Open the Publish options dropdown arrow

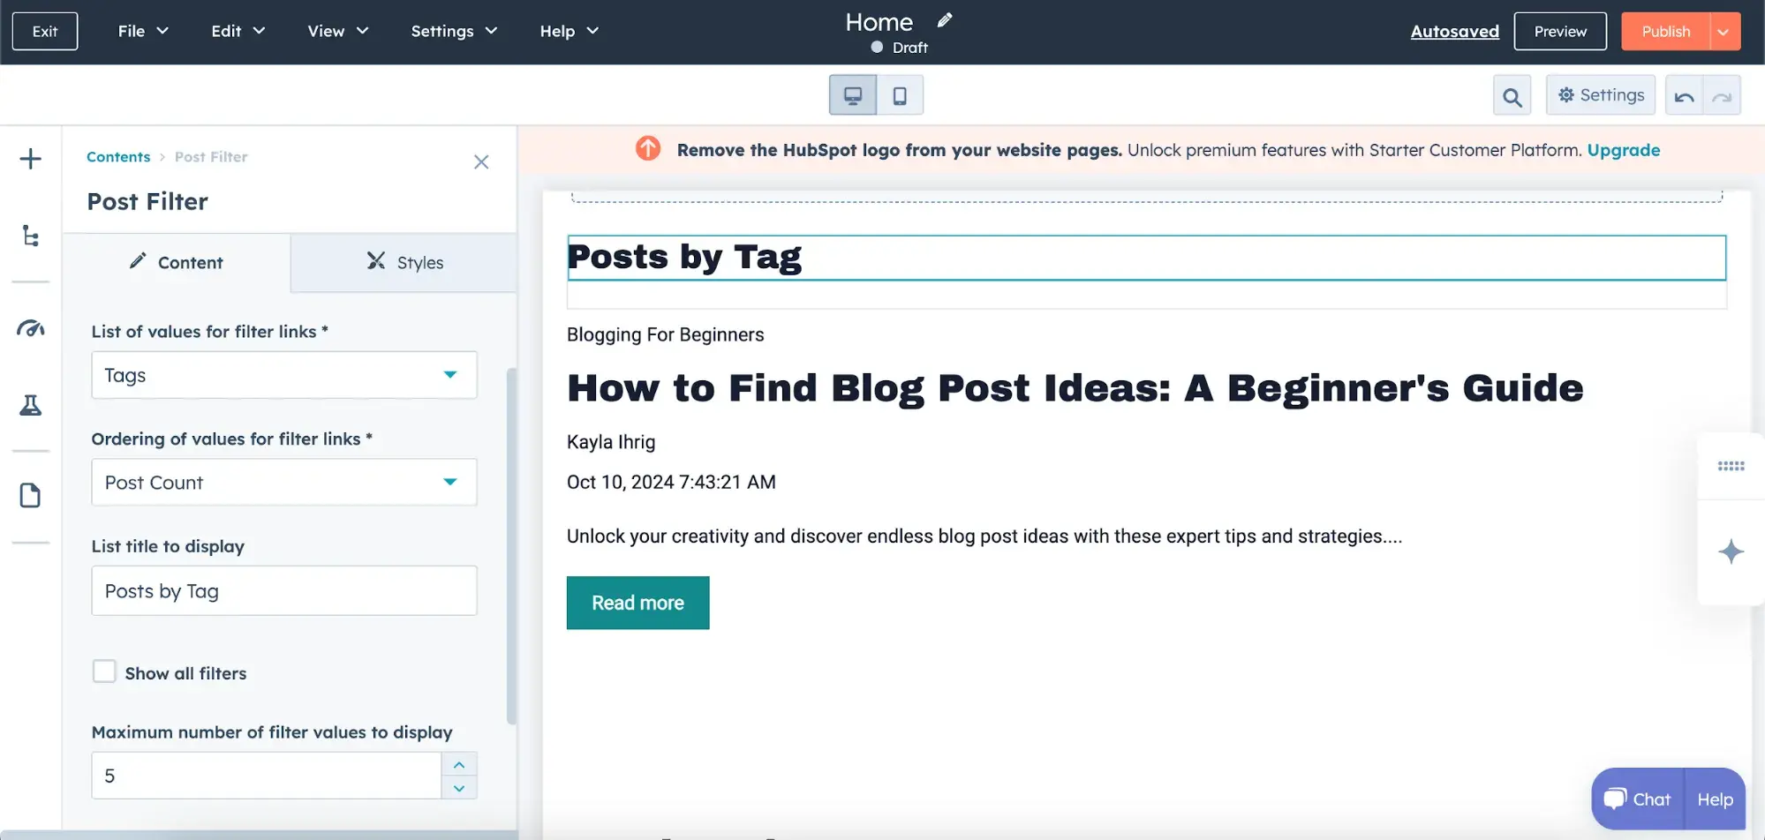1724,32
